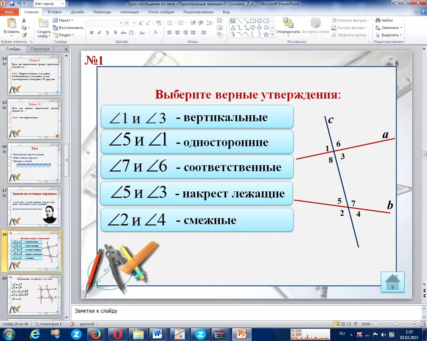
Task: Select slide 17 thumbnail Задачи по готовым чертежам
Action: pyautogui.click(x=35, y=207)
